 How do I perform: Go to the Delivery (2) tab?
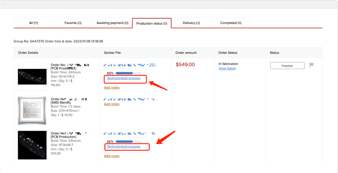[191, 23]
